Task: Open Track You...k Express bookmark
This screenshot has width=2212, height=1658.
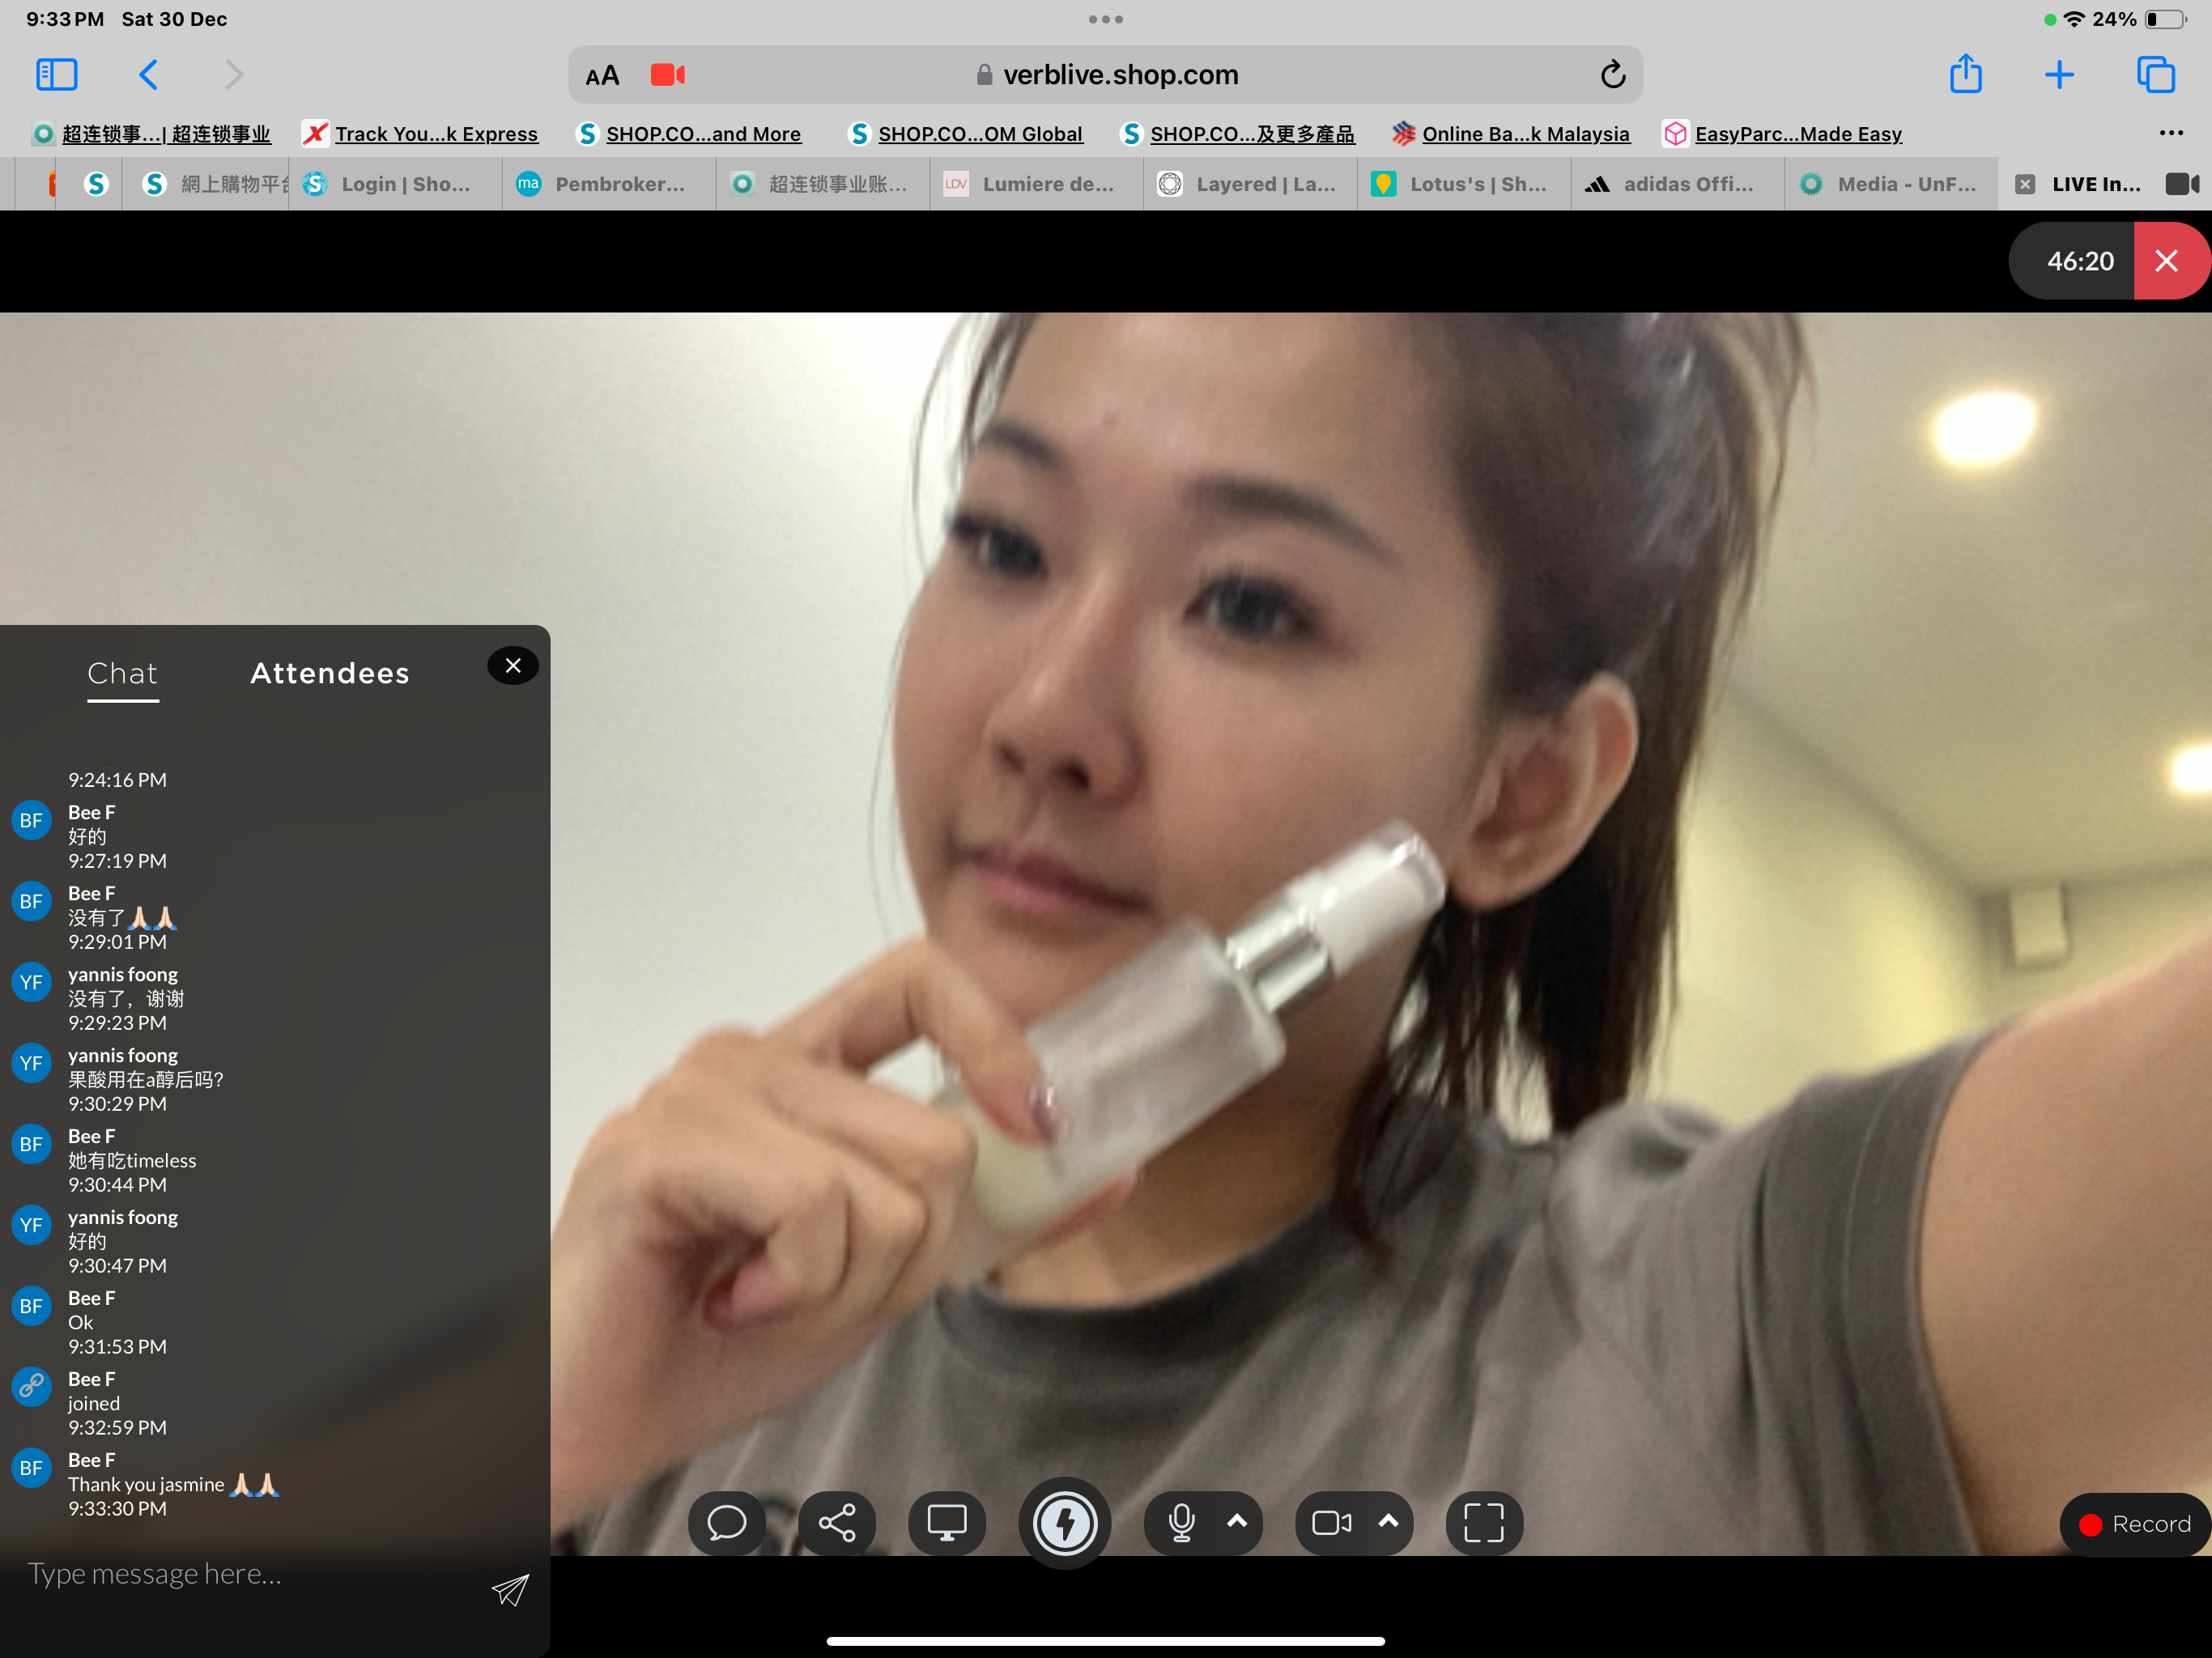Action: click(x=420, y=134)
